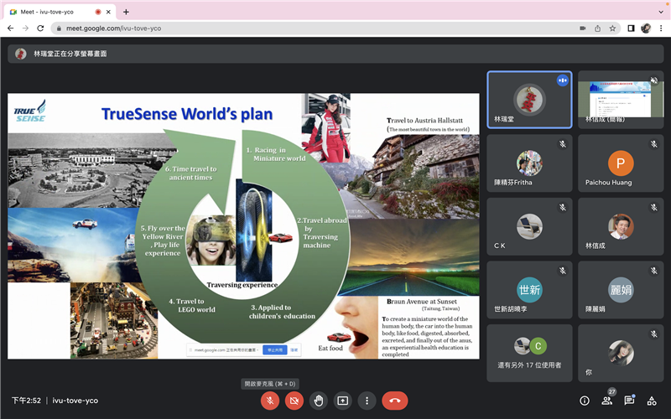Screen dimensions: 671x419
Task: Open the chat messages panel
Action: click(629, 401)
